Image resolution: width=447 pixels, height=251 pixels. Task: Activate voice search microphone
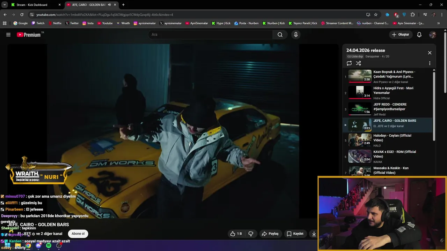296,35
